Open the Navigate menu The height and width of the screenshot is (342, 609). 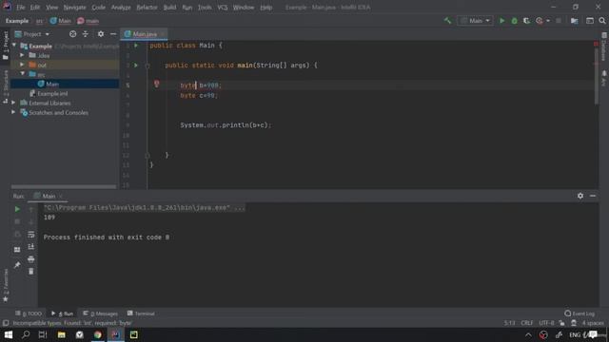click(x=74, y=8)
